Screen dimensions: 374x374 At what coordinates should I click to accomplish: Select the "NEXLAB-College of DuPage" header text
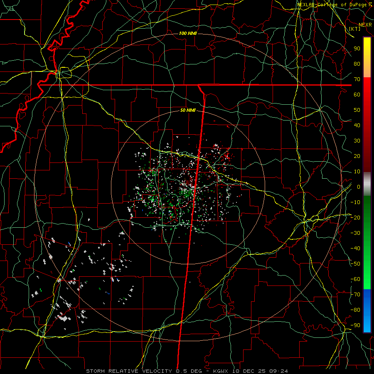point(332,5)
